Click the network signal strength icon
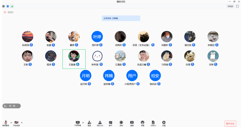 (x=12, y=6)
